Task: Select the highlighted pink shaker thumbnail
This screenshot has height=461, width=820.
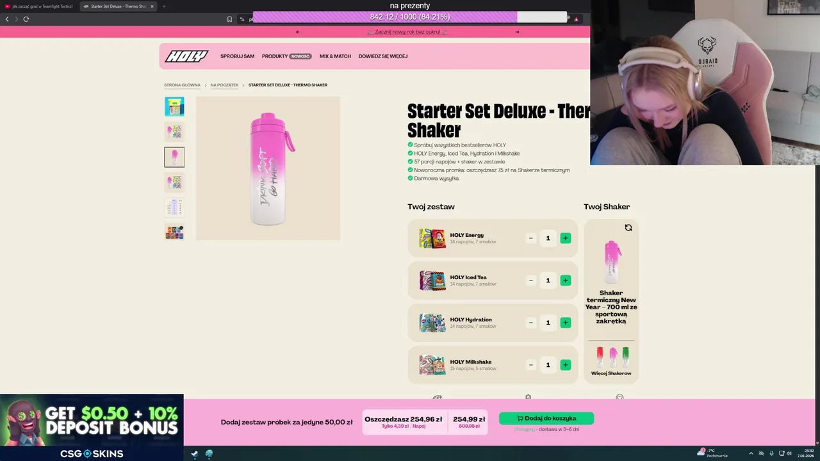Action: [x=174, y=157]
